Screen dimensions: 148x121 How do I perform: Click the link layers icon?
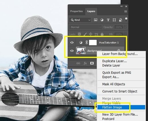tap(78, 63)
